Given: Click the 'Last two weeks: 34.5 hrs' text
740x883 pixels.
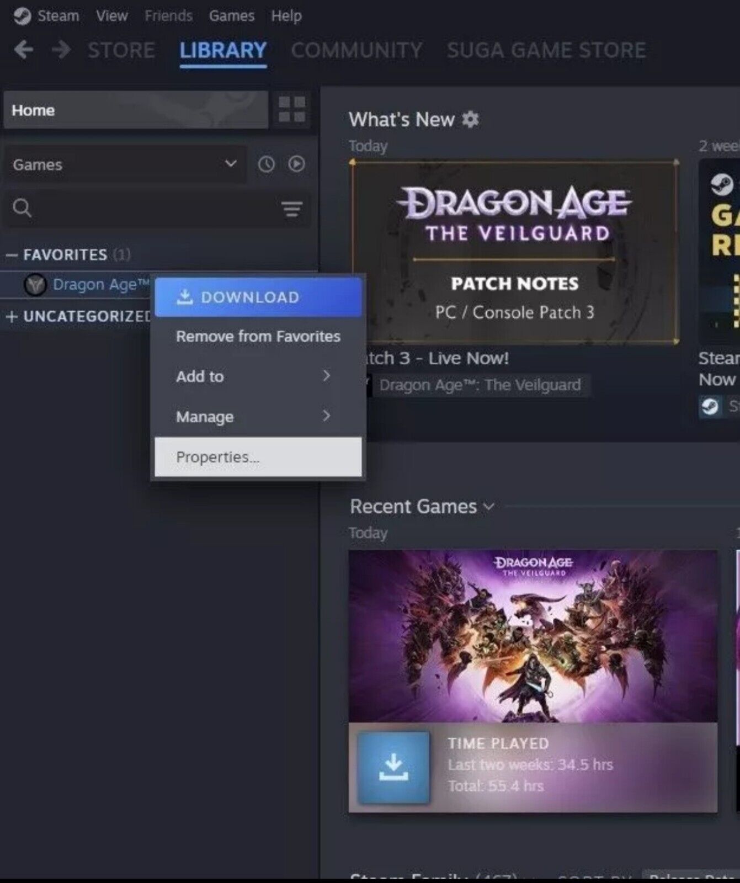Looking at the screenshot, I should [x=530, y=765].
